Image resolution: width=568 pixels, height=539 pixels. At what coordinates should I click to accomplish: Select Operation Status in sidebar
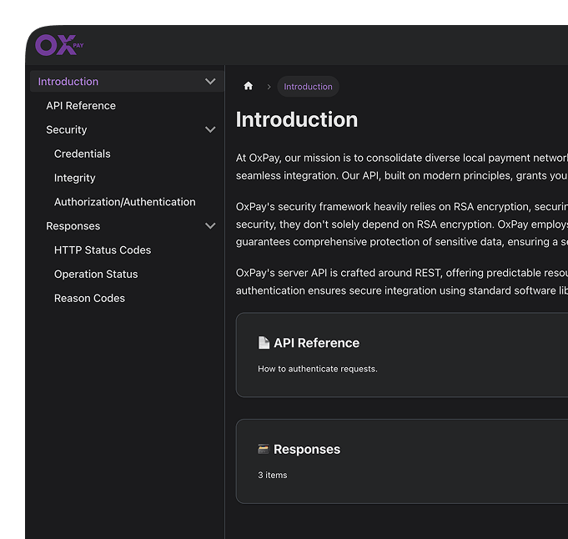[96, 275]
